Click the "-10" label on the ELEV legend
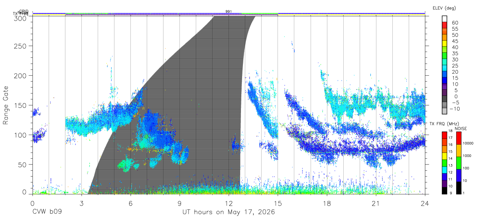The height and width of the screenshot is (220, 478). (455, 109)
